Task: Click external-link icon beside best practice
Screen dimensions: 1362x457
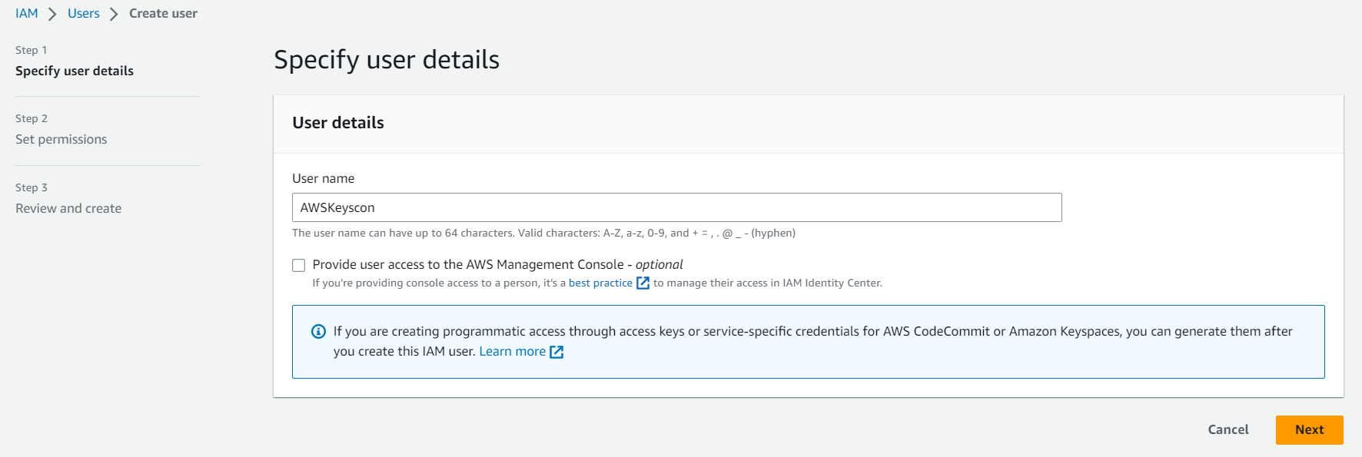Action: 643,283
